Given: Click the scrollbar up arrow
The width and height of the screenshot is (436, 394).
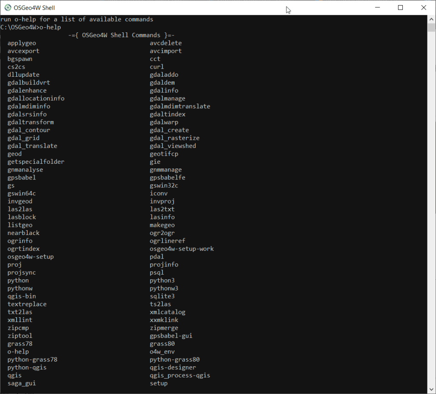Looking at the screenshot, I should [431, 19].
